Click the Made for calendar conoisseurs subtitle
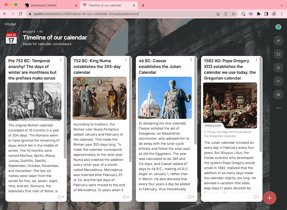This screenshot has height=210, width=287. coord(47,44)
